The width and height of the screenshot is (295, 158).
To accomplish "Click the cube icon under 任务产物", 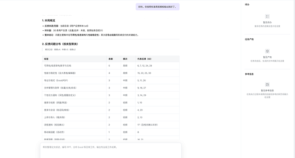I will click(267, 51).
